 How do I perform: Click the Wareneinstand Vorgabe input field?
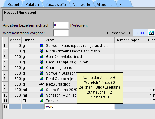[61, 33]
